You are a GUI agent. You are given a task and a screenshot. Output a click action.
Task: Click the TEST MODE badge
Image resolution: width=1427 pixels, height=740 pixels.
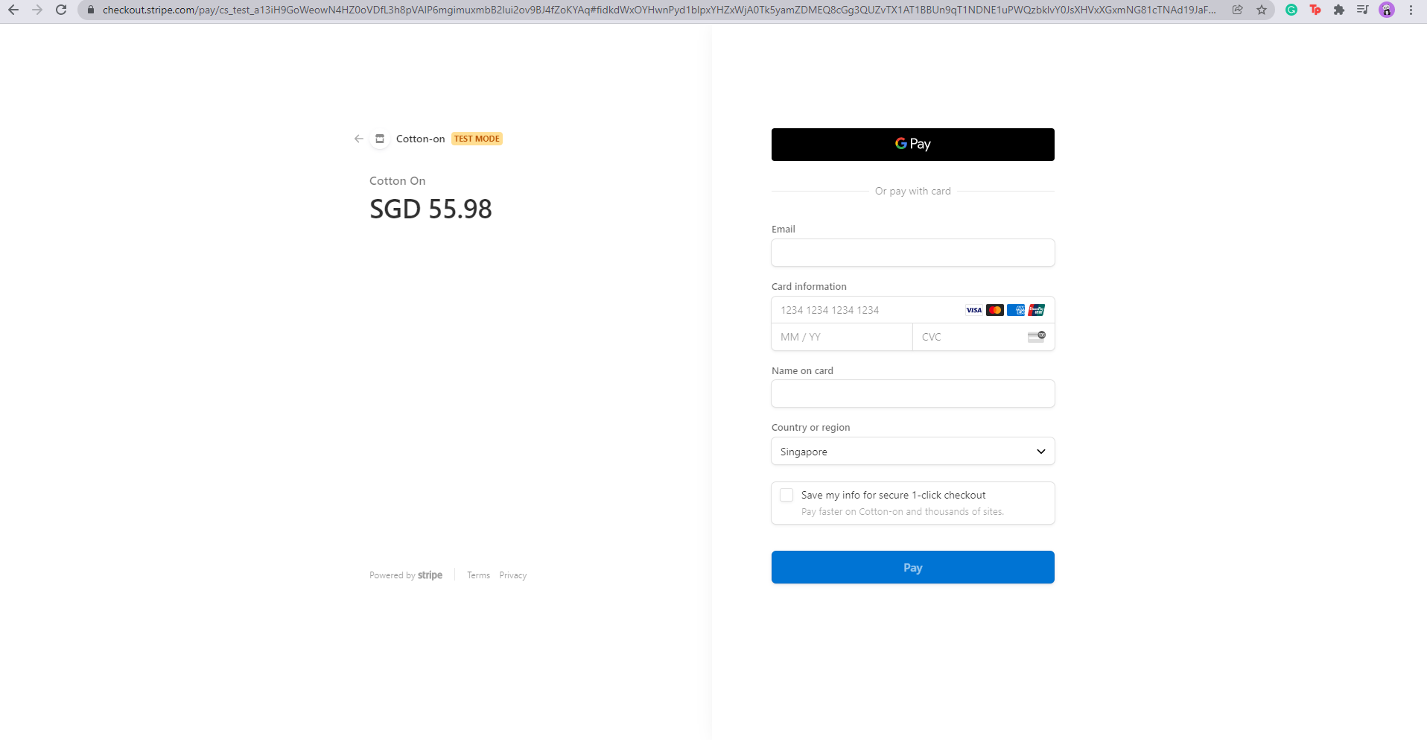click(x=477, y=139)
